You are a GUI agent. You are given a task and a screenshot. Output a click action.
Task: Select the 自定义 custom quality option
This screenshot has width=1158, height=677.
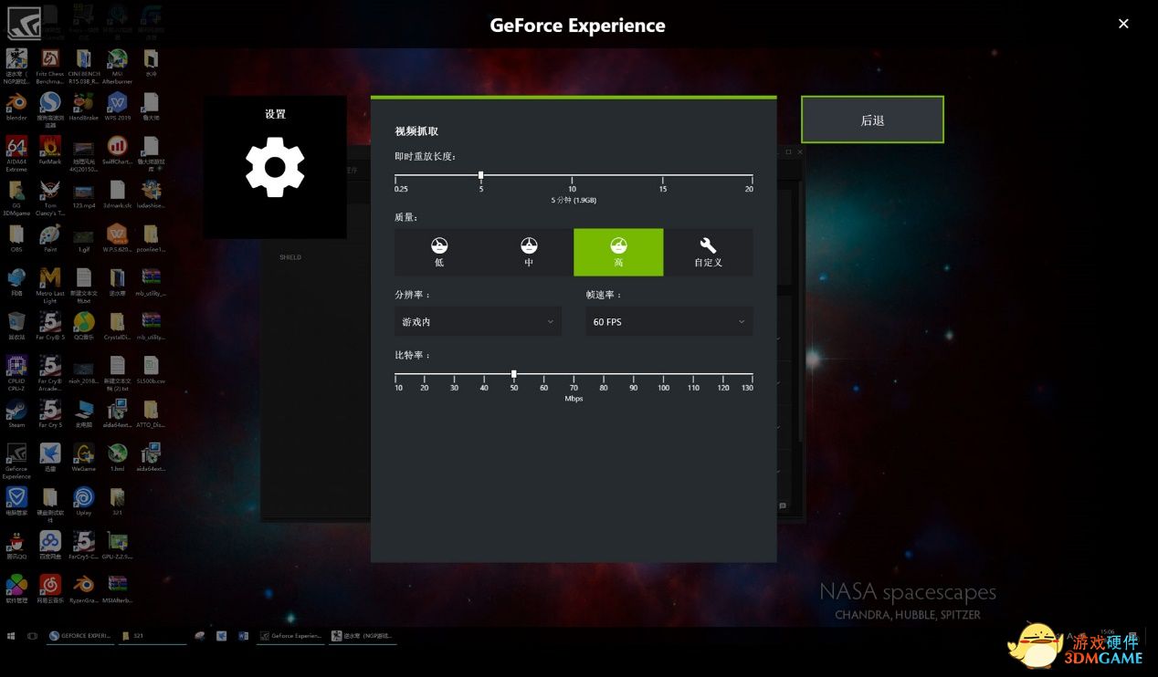click(708, 252)
